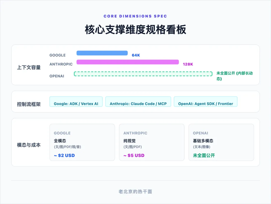Screen dimensions: 271x204
Task: Click the 核心支撑维度规格看板 title
Action: [135, 30]
